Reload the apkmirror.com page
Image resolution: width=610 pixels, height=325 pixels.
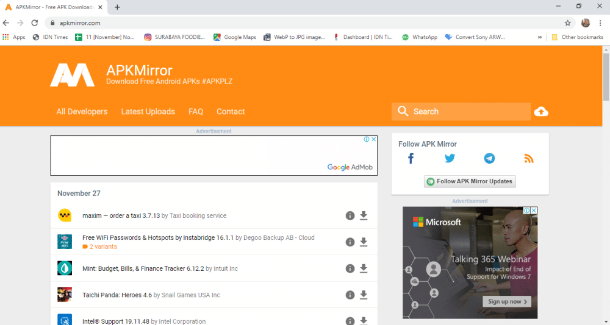point(35,23)
